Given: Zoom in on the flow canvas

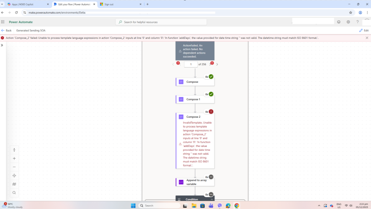Looking at the screenshot, I should pyautogui.click(x=14, y=159).
